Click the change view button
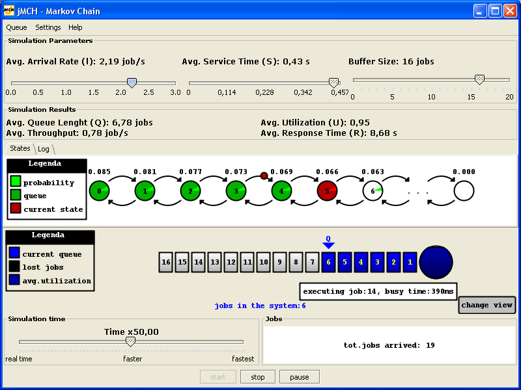 click(x=486, y=305)
